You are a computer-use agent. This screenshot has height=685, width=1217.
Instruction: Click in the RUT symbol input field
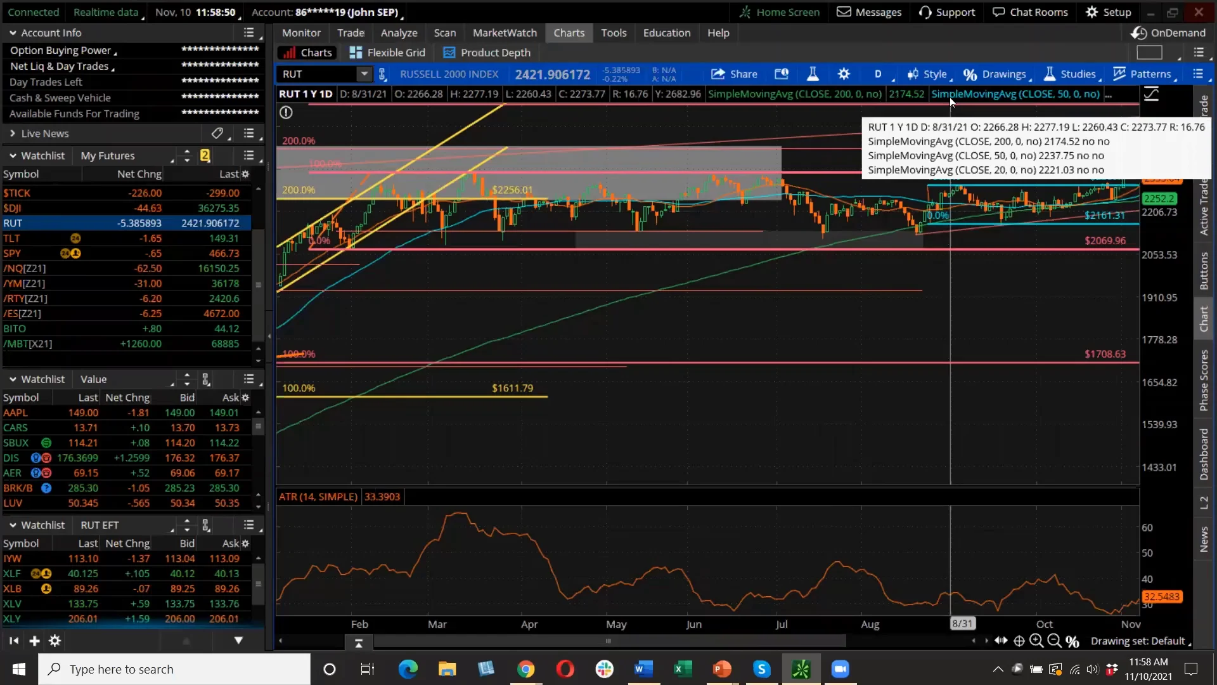[x=317, y=74]
